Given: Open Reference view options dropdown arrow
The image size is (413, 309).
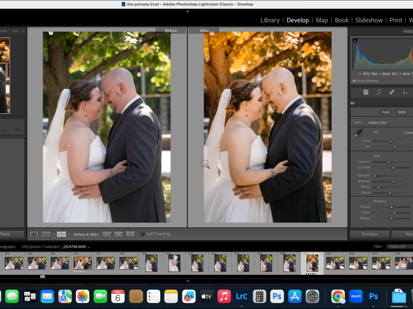Looking at the screenshot, I should pyautogui.click(x=53, y=234).
